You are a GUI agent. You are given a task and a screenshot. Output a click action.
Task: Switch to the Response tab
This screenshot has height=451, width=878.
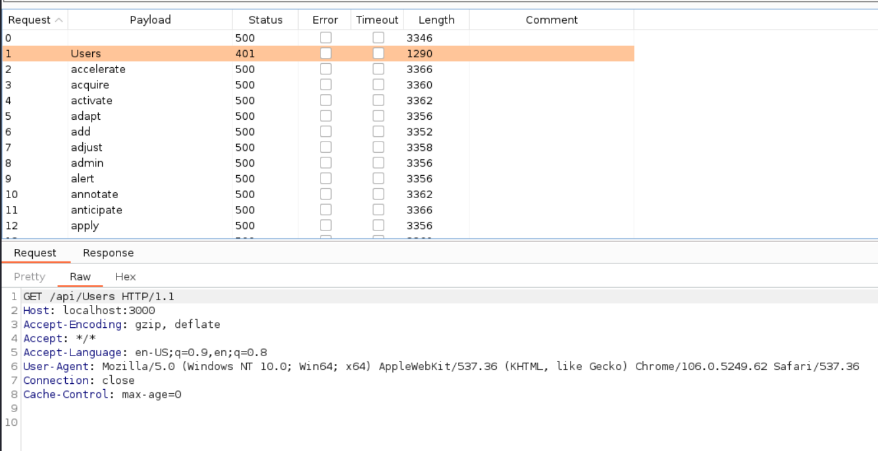[x=108, y=253]
